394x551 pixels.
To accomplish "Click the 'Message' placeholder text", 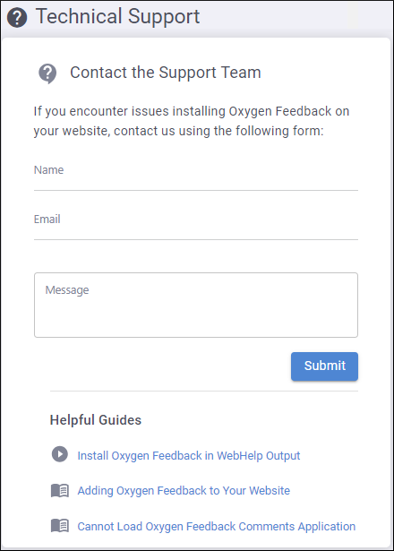I will [x=67, y=290].
